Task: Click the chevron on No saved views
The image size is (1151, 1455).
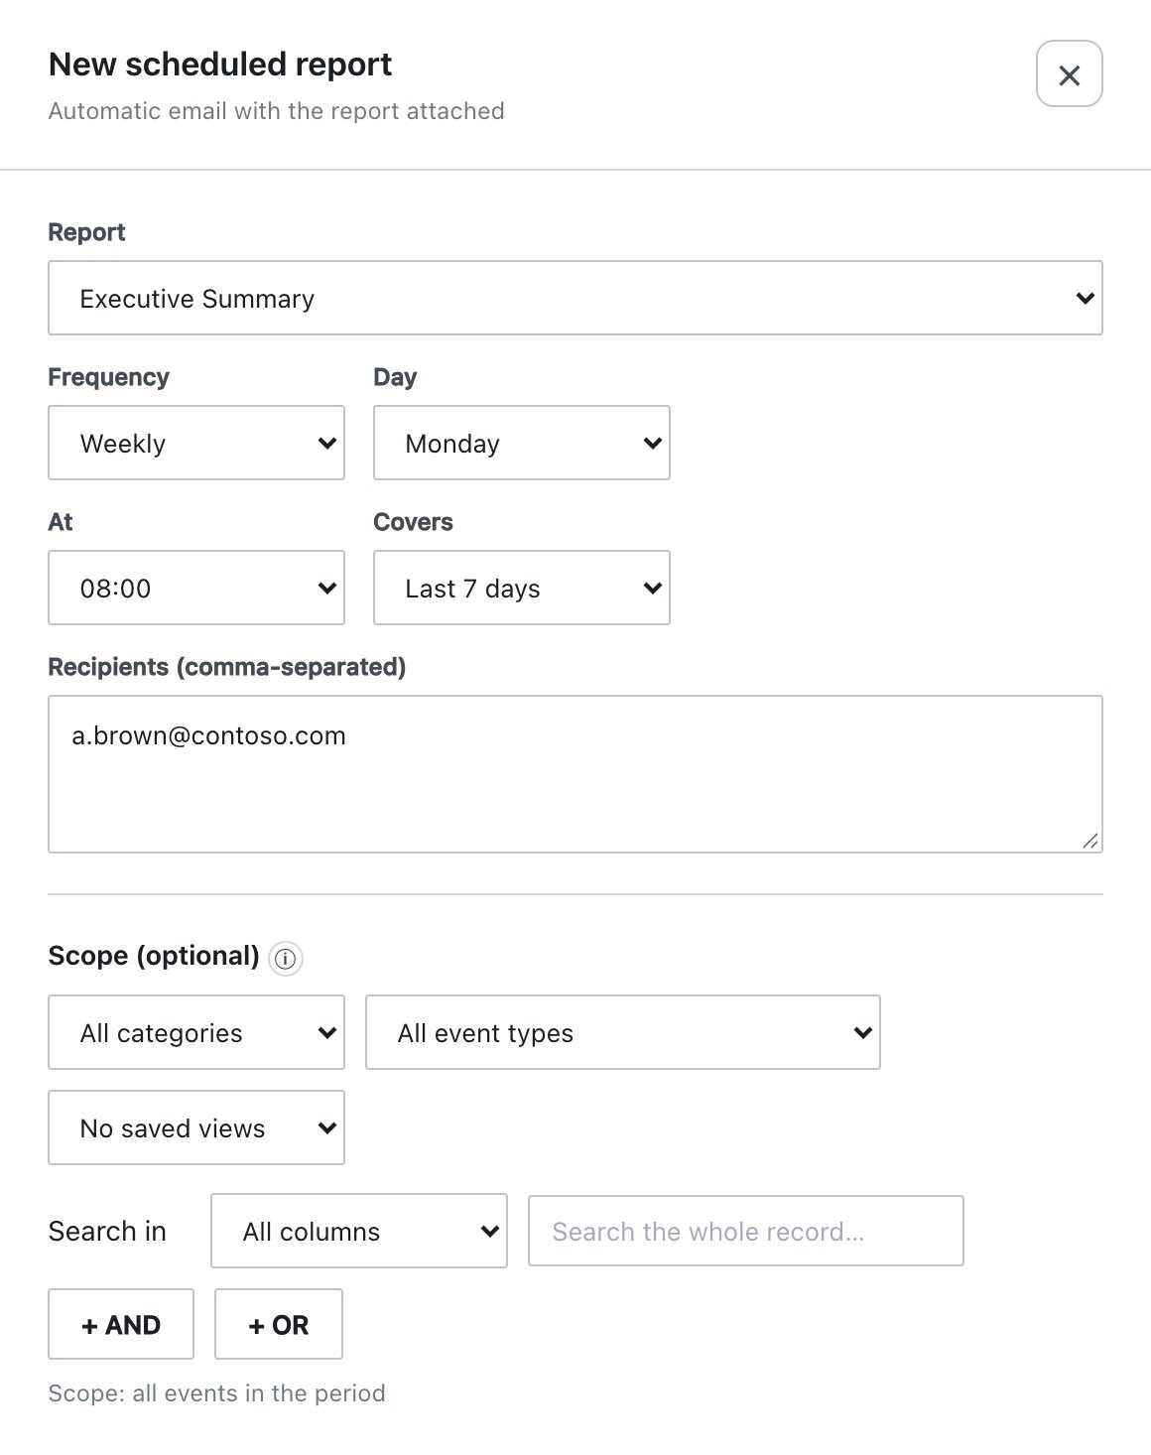Action: pyautogui.click(x=326, y=1127)
